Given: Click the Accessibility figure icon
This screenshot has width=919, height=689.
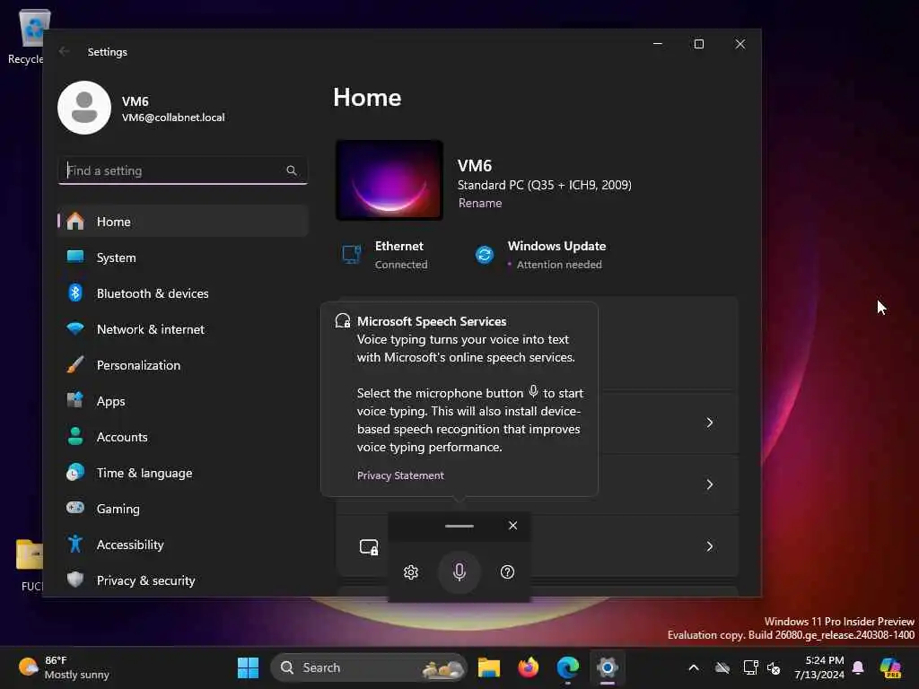Looking at the screenshot, I should (x=75, y=545).
